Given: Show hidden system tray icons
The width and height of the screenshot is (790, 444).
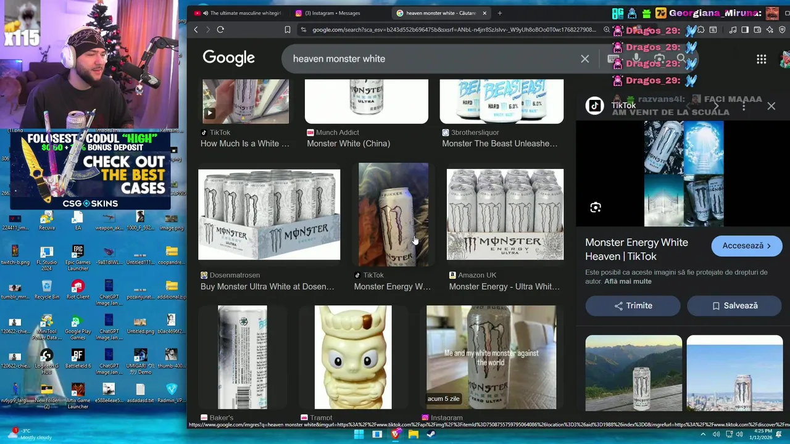Looking at the screenshot, I should (702, 434).
